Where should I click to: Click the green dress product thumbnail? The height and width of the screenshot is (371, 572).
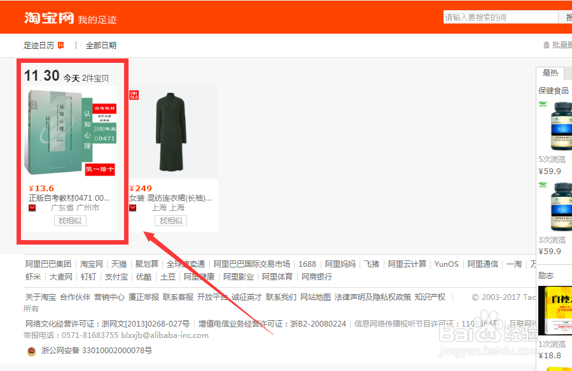[171, 133]
